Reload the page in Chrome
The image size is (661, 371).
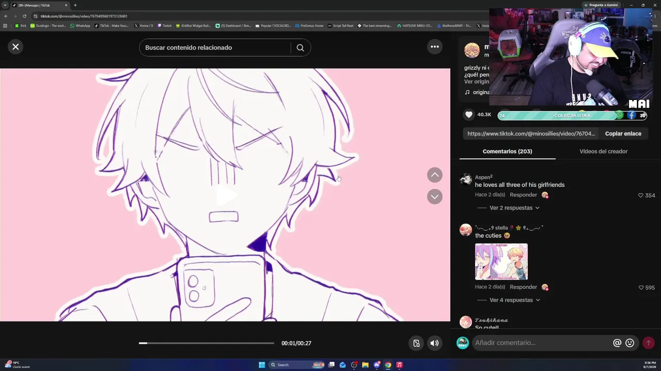coord(24,16)
